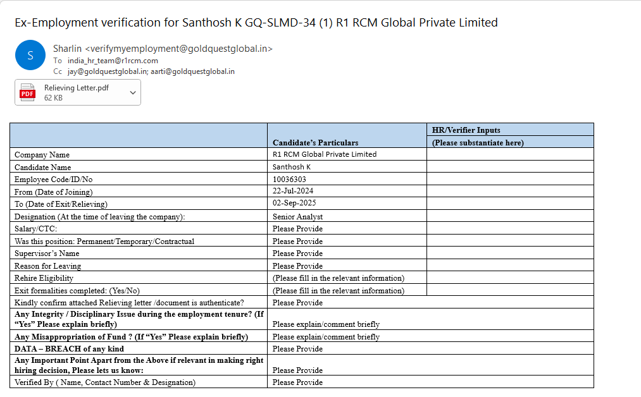641x397 pixels.
Task: Click 'To (Date of Exit/Relieving)' label
Action: pyautogui.click(x=61, y=204)
